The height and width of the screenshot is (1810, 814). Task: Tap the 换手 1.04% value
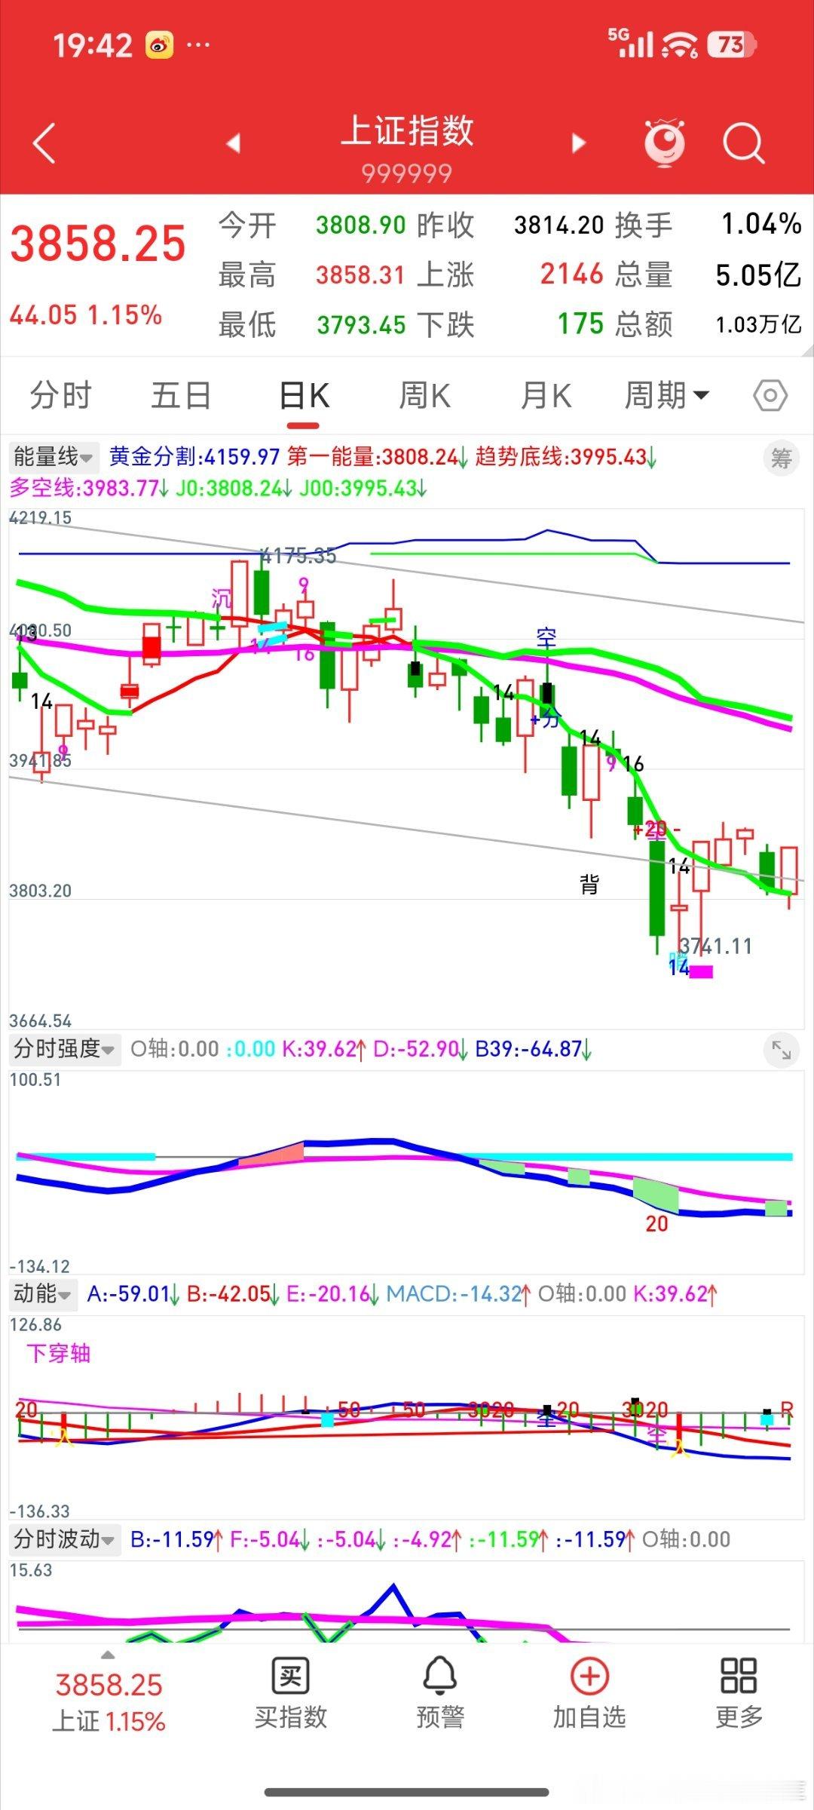pos(761,224)
